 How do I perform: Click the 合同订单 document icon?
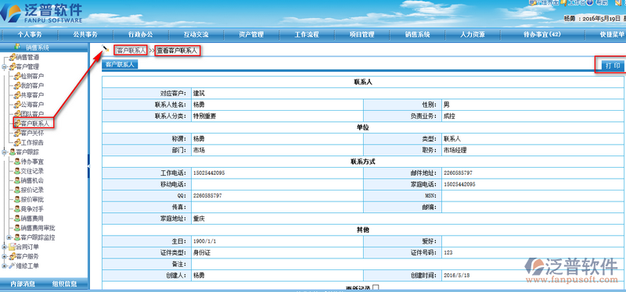(12, 247)
